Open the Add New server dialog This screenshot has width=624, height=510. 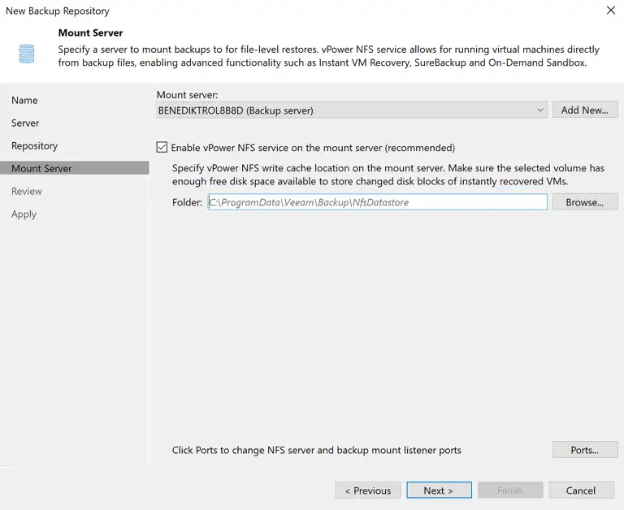(585, 110)
